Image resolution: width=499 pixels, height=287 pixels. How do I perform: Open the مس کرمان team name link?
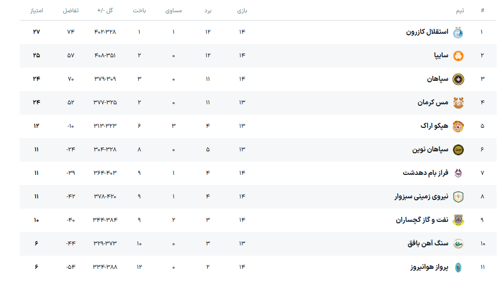tap(433, 103)
